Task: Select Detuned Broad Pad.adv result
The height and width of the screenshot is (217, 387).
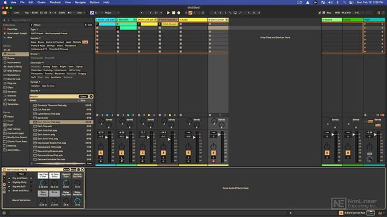Action: [61, 156]
